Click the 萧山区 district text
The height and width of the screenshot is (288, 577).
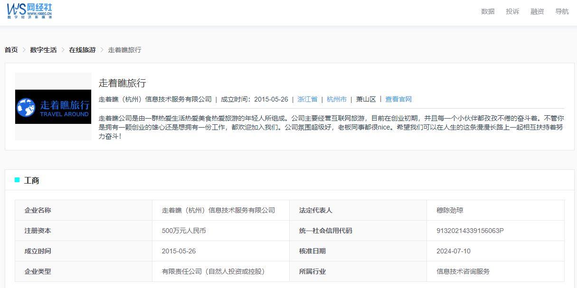pyautogui.click(x=366, y=99)
